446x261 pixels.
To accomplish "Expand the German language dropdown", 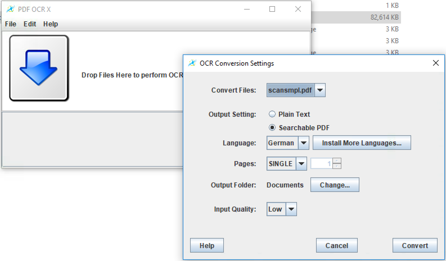I will pos(303,143).
